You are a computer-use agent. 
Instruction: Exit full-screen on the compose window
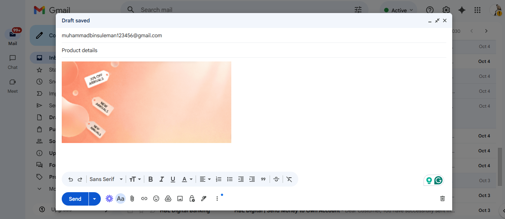click(437, 20)
